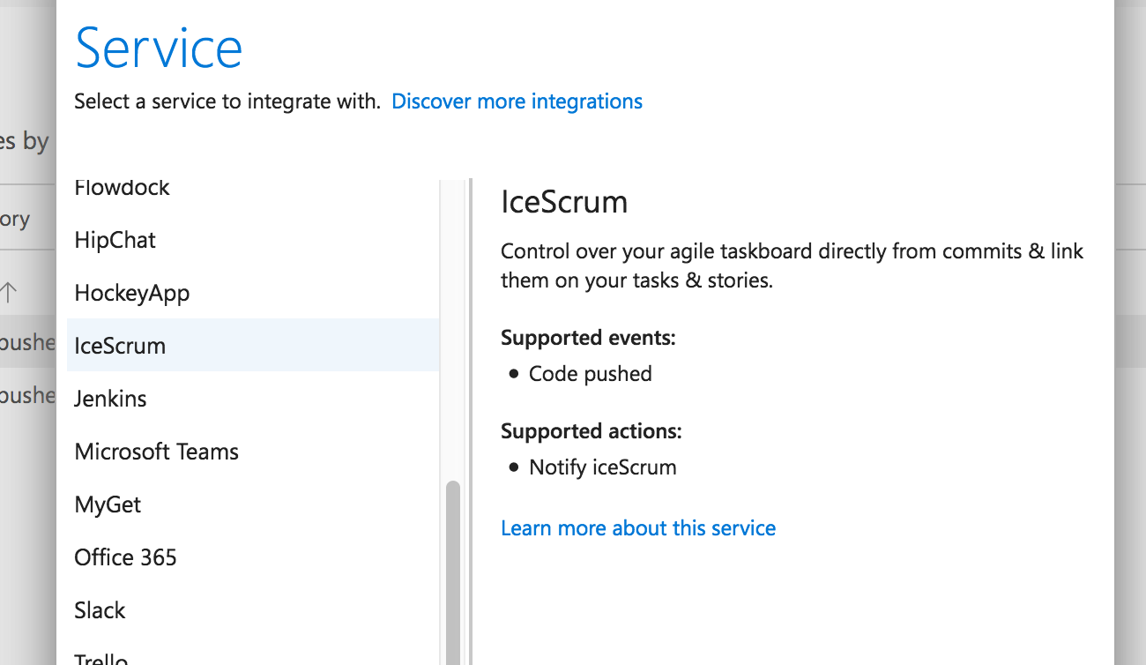Click the Service dialog title
This screenshot has height=665, width=1146.
point(159,48)
